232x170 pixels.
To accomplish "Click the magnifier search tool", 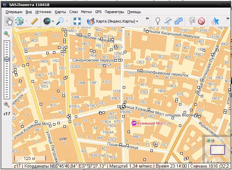I will [x=60, y=21].
